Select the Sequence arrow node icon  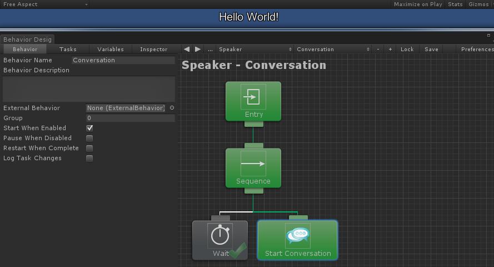click(253, 164)
